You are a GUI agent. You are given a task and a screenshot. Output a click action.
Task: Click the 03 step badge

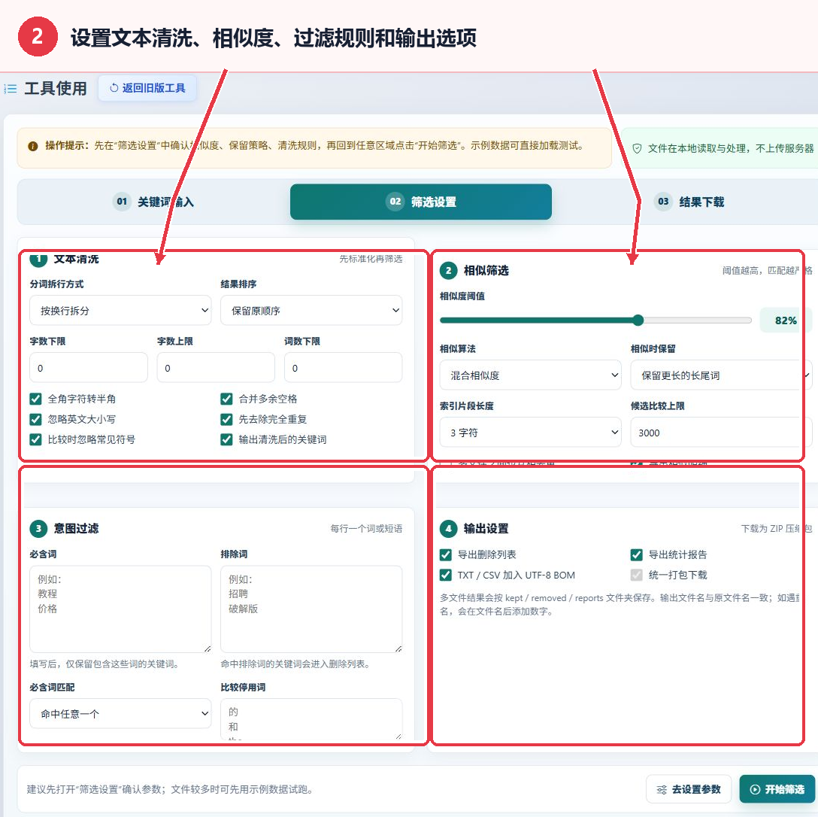(x=663, y=202)
